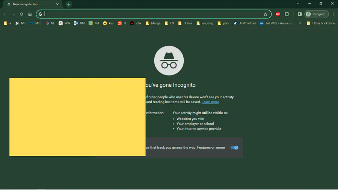Restore down the Chrome window
The height and width of the screenshot is (190, 338).
point(321,4)
